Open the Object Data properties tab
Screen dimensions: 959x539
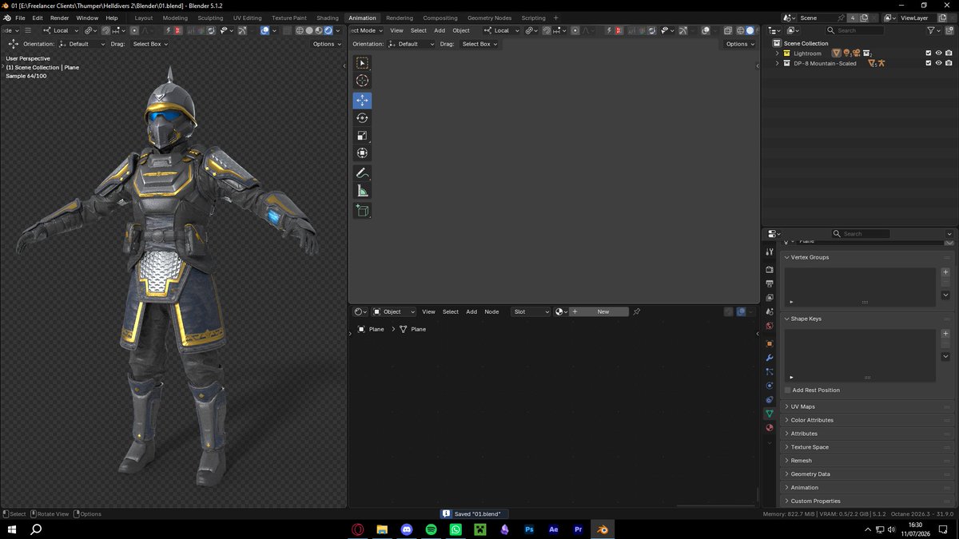point(770,414)
